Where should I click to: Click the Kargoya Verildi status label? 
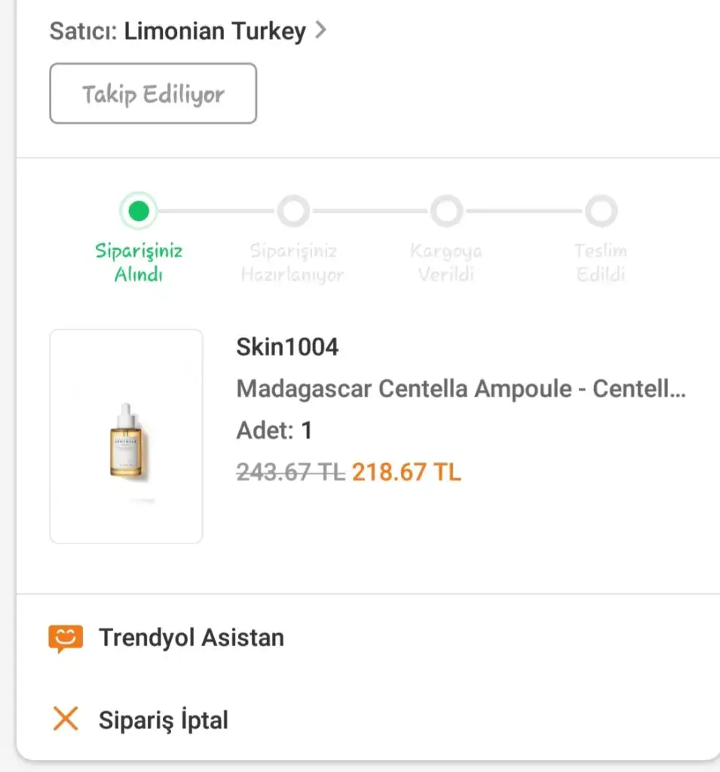tap(446, 262)
